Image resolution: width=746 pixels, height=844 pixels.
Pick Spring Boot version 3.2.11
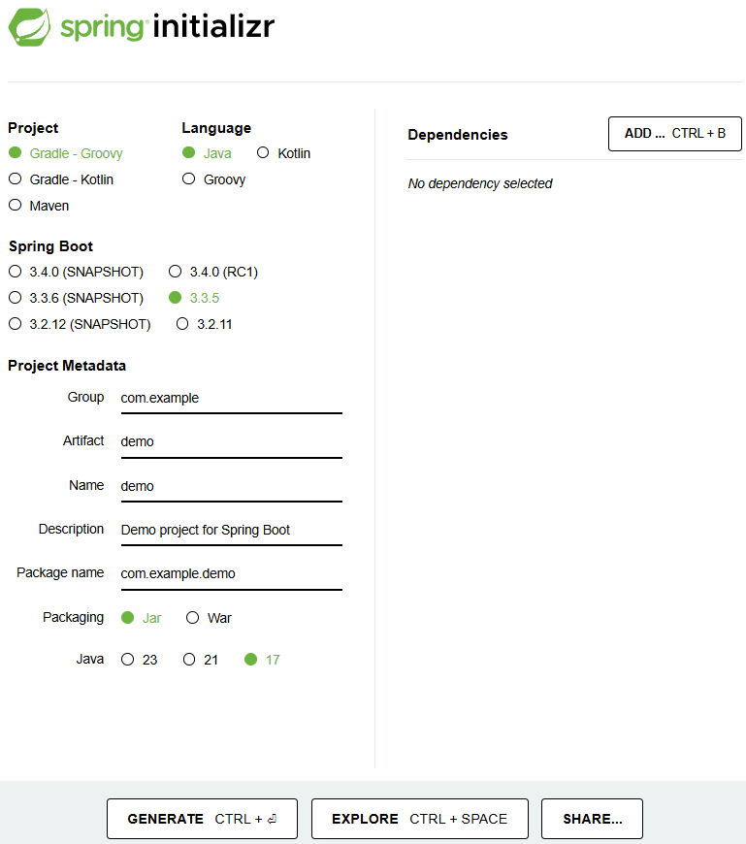(x=204, y=324)
